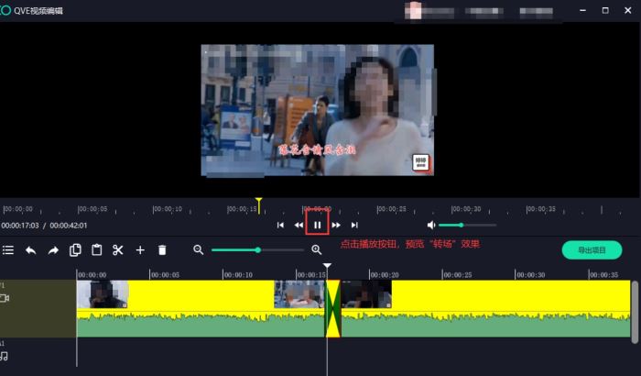
Task: Zoom out the timeline
Action: [x=199, y=249]
